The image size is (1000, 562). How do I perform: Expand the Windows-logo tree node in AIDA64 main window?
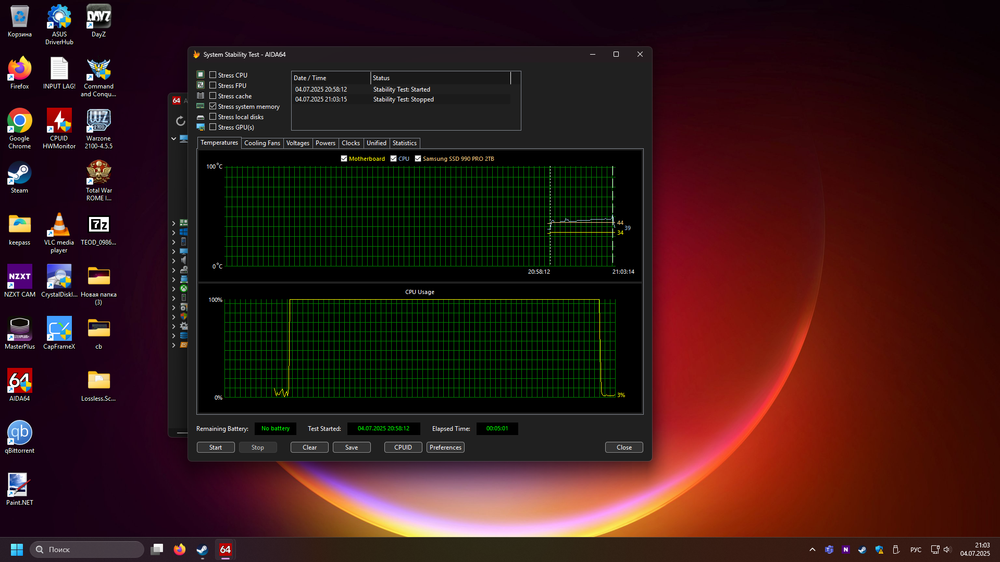[x=173, y=233]
